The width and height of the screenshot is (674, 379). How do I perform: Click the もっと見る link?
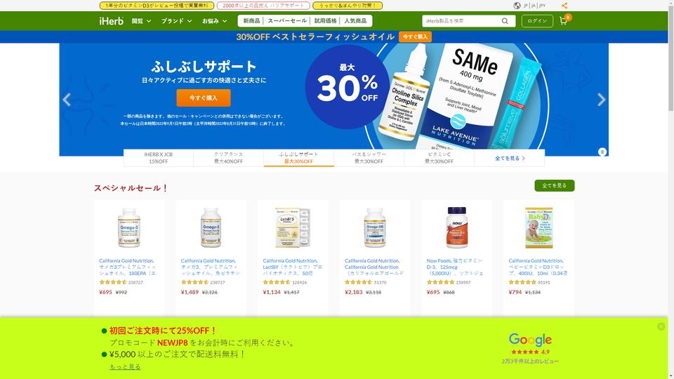(x=125, y=366)
